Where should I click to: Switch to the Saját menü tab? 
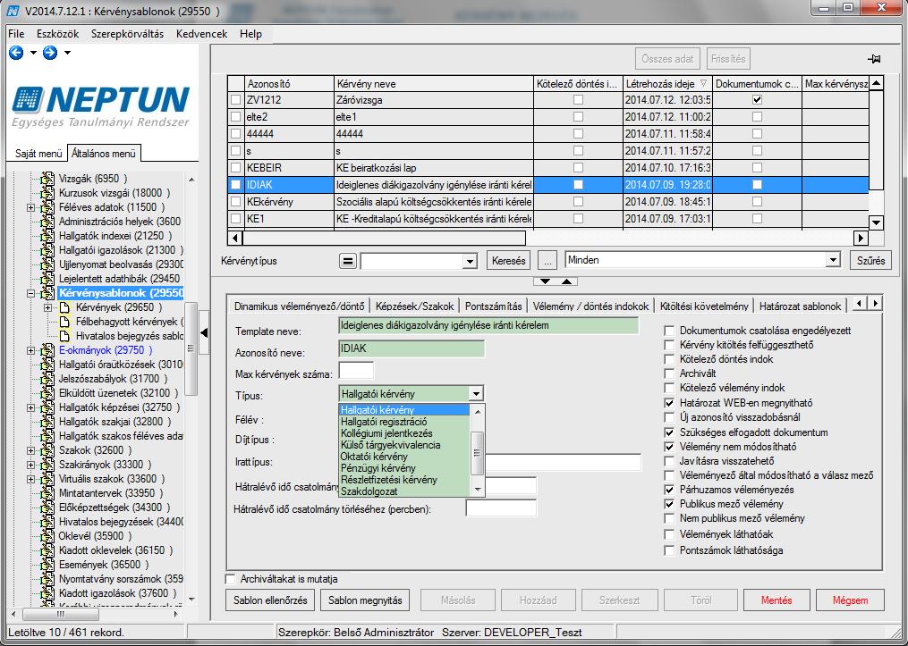(x=38, y=154)
